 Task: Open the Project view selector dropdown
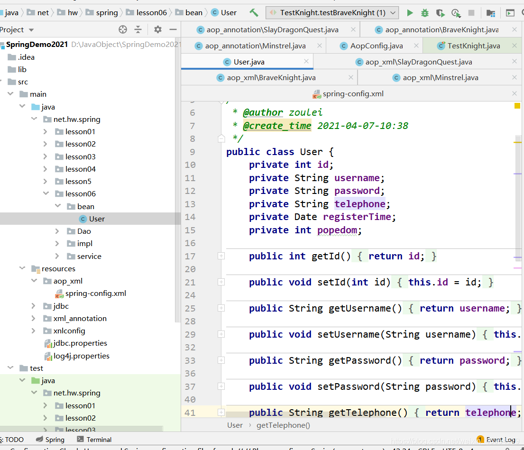click(31, 30)
